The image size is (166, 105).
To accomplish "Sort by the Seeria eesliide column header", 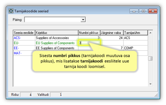I will coord(24,33).
